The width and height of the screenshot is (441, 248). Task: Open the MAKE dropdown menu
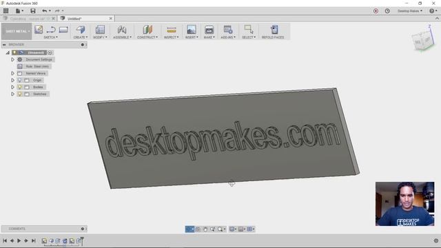coord(209,37)
